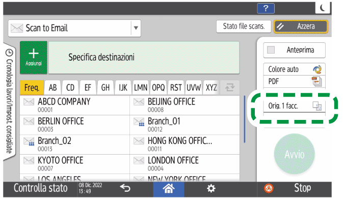Click the Azzera reset slash icon
Screen dimensions: 344x198
280,27
